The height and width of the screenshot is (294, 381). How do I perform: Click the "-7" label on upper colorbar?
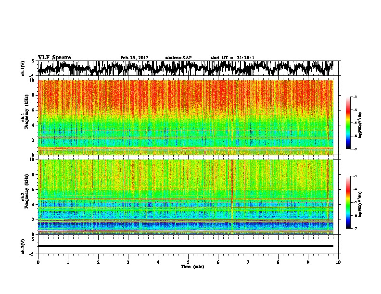tap(355, 149)
